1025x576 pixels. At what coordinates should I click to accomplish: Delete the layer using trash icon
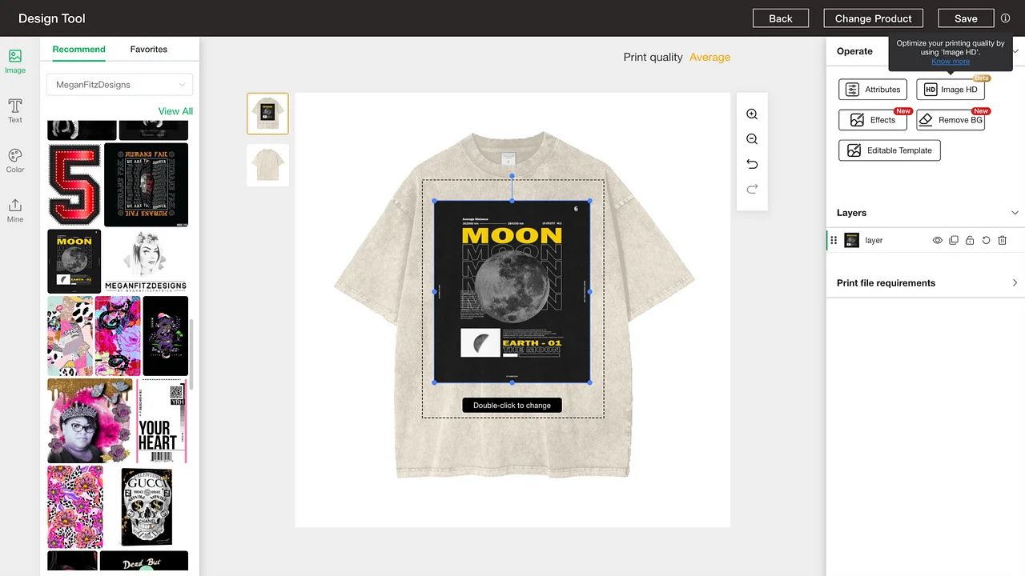pyautogui.click(x=1002, y=240)
